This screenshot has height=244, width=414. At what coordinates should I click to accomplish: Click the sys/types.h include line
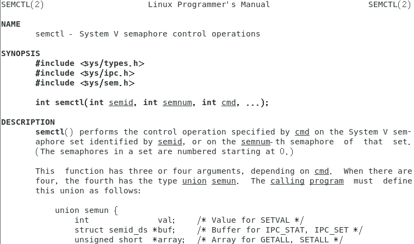[90, 63]
